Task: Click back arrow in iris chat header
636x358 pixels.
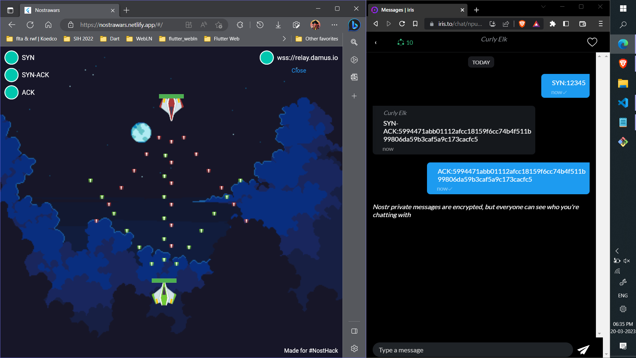Action: [376, 42]
